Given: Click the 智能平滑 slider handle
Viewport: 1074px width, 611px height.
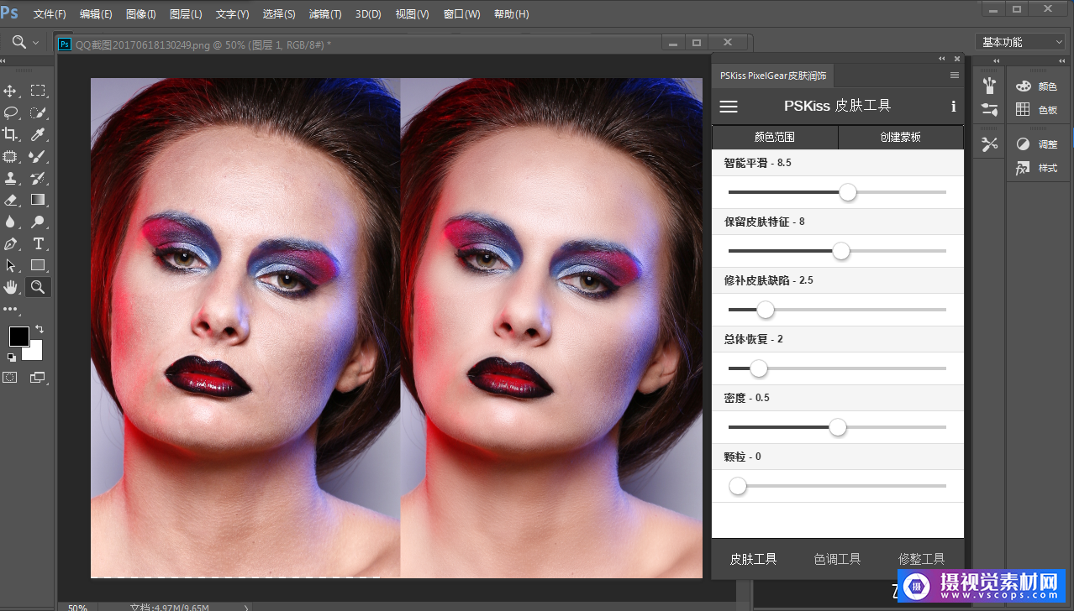Looking at the screenshot, I should click(848, 192).
